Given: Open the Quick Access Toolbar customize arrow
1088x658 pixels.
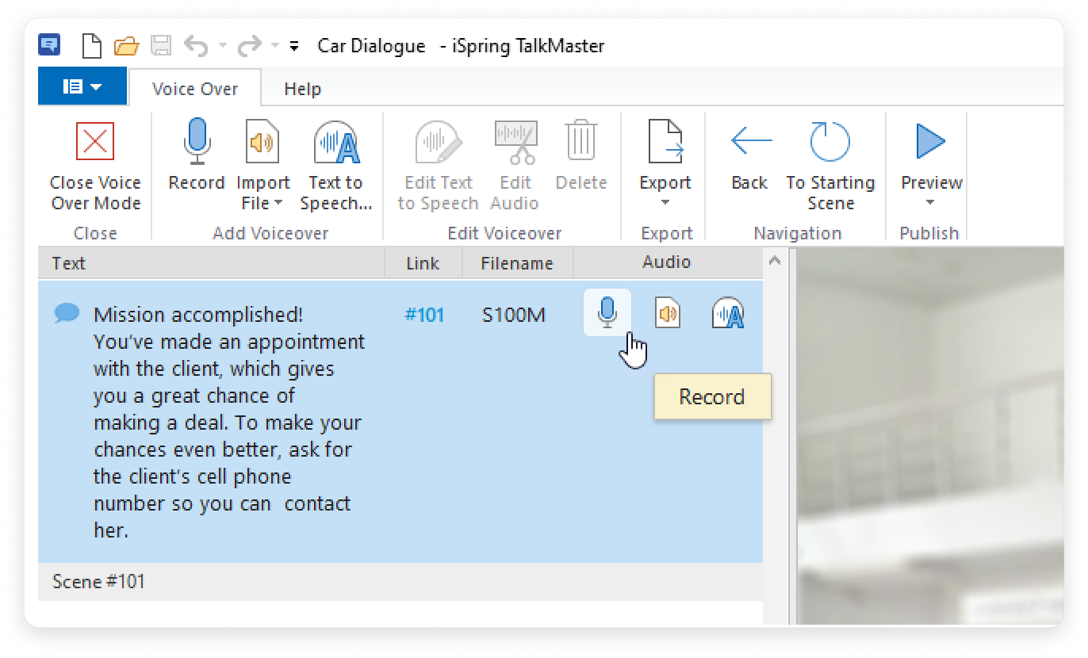Looking at the screenshot, I should click(x=294, y=46).
